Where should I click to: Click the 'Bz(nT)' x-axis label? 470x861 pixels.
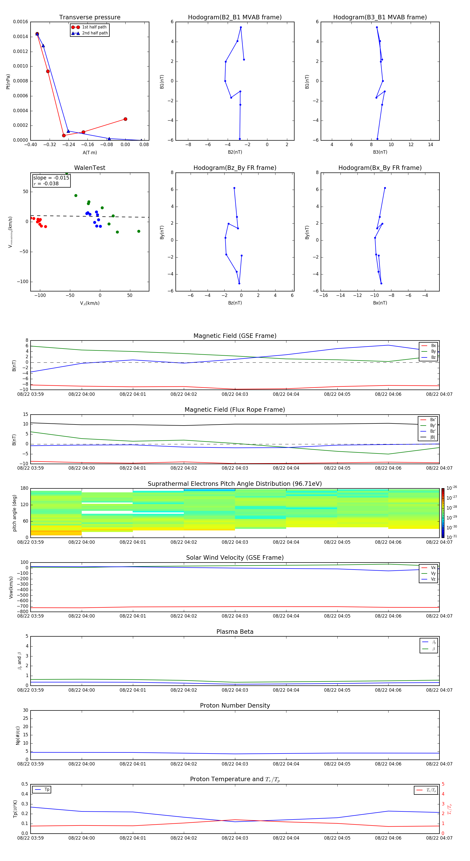(x=235, y=303)
